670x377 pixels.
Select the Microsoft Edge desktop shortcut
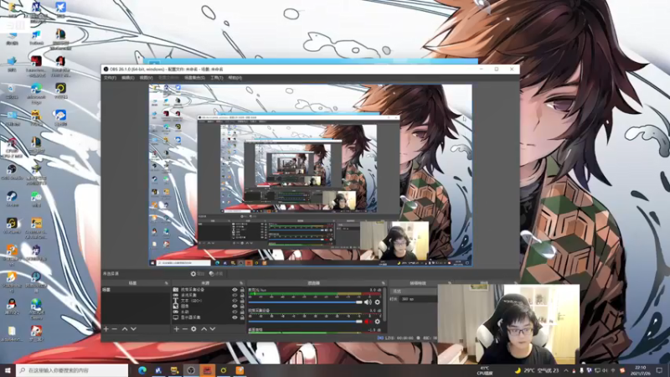point(36,93)
